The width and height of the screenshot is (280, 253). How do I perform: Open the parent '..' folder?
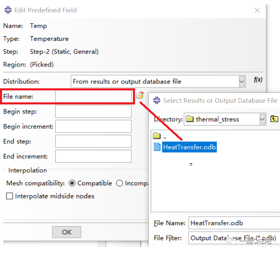tap(157, 136)
